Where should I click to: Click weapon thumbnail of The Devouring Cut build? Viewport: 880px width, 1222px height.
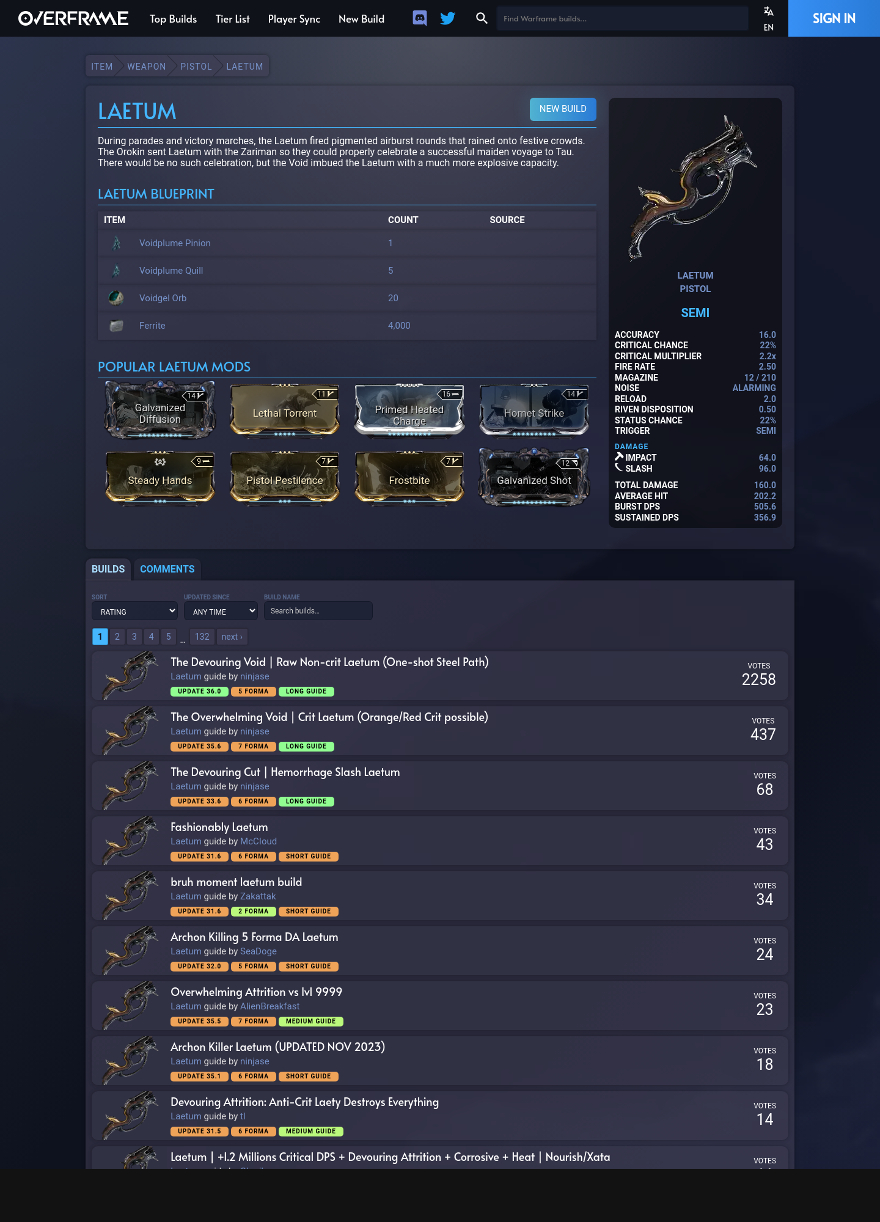[x=130, y=786]
